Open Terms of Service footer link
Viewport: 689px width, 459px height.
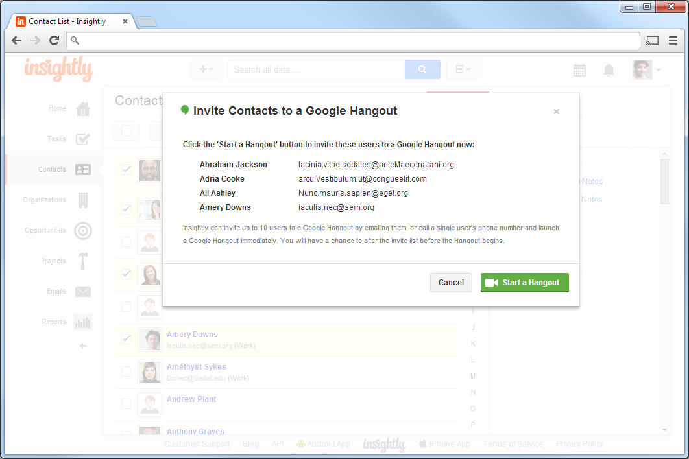tap(513, 444)
